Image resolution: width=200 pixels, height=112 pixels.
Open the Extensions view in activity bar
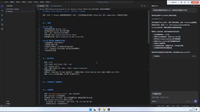tap(2, 29)
